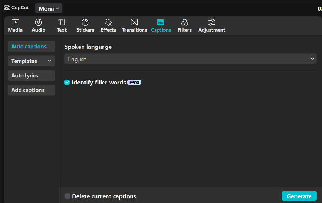Click the CapCut logo

click(x=16, y=8)
